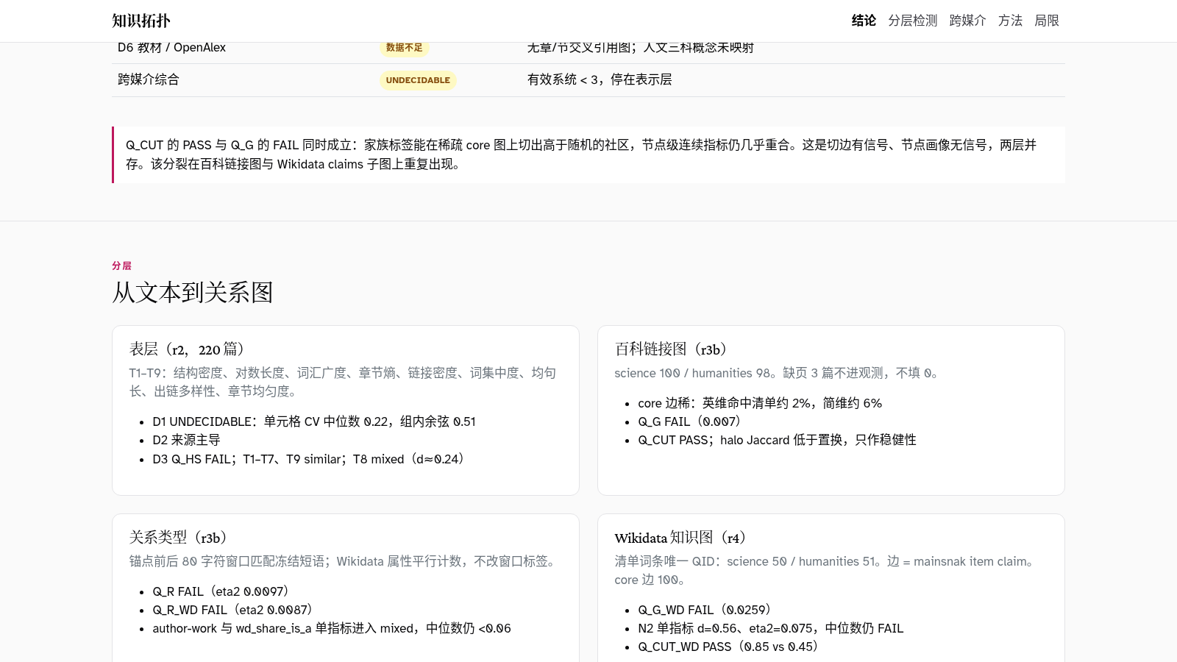
Task: Click the bullet author-work 与 wd_share_is_a
Action: [332, 628]
